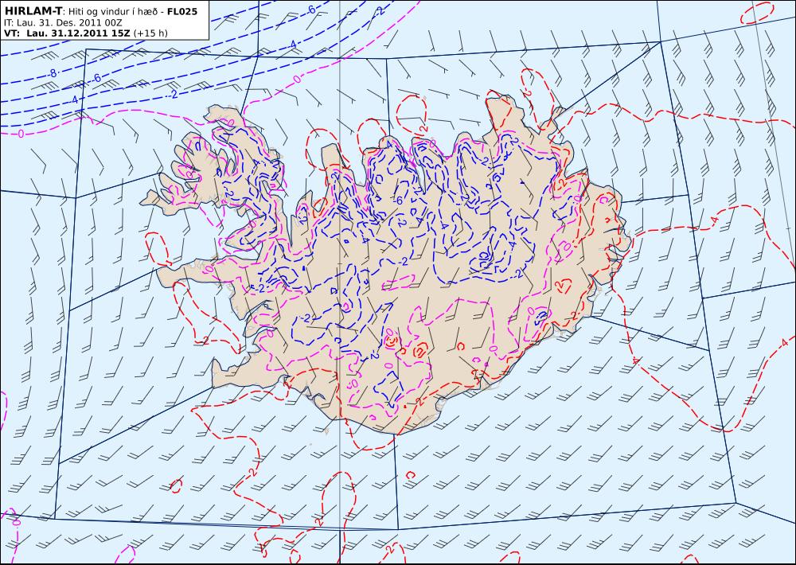The image size is (796, 565).
Task: Click the '(+15 h)' forecast offset text
Action: [x=150, y=33]
